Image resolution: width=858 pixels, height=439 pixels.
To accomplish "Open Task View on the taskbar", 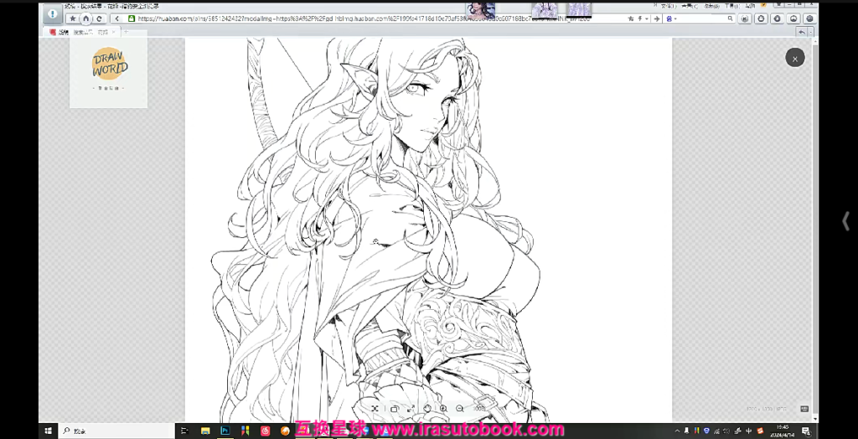I will [184, 431].
